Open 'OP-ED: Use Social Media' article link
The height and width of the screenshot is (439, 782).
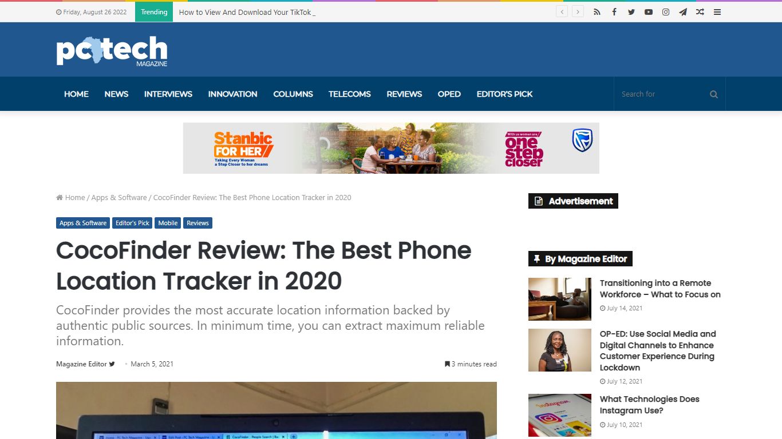click(x=658, y=350)
